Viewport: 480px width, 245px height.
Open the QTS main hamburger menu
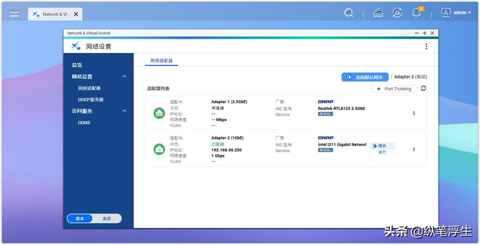(x=14, y=12)
